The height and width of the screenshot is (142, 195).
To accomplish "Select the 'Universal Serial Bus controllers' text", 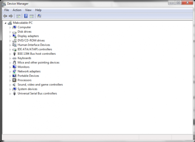I will point(37,93).
